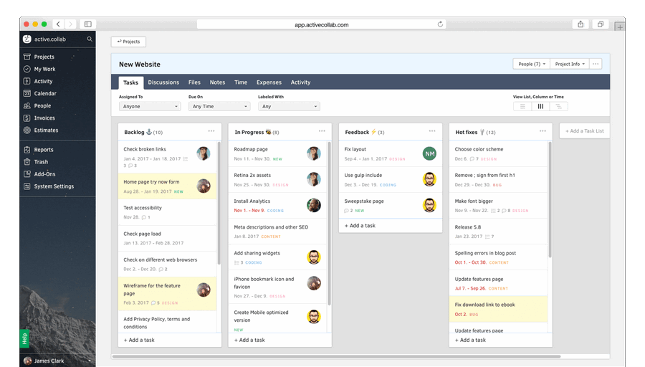Switch to list view icon
Screen dimensions: 645x367
[522, 107]
